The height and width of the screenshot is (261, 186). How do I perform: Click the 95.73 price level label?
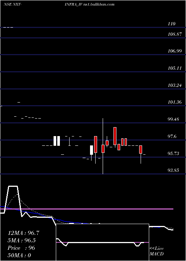(174, 154)
